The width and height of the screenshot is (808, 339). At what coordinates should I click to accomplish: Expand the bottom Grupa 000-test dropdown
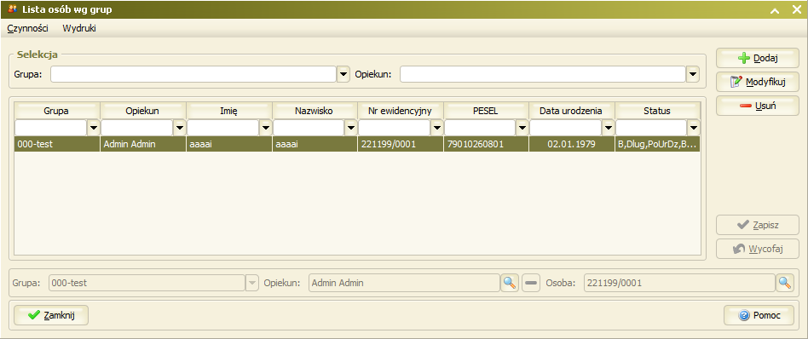tap(251, 282)
